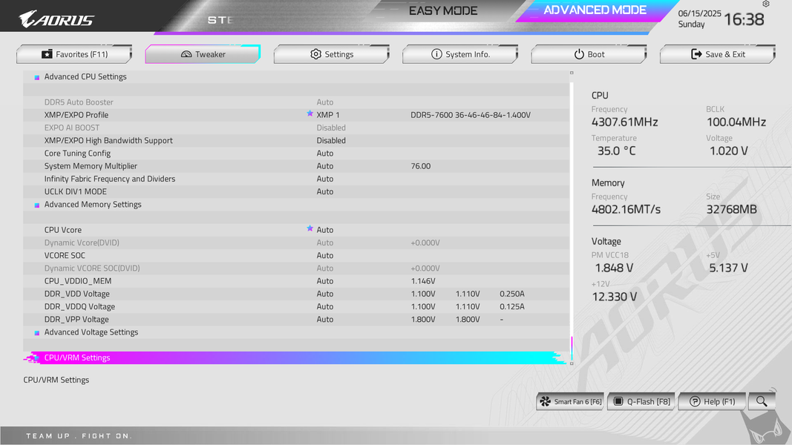This screenshot has width=792, height=445.
Task: Click the BCLK 100.04MHz reading
Action: click(736, 122)
